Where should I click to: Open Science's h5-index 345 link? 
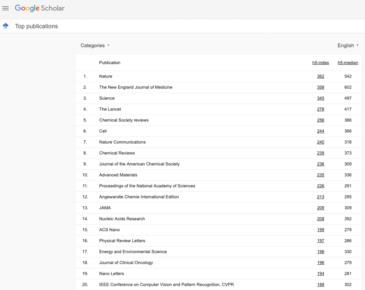[x=320, y=98]
